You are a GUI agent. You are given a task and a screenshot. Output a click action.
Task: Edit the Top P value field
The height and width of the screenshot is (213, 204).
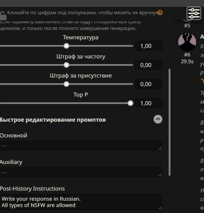pyautogui.click(x=149, y=103)
